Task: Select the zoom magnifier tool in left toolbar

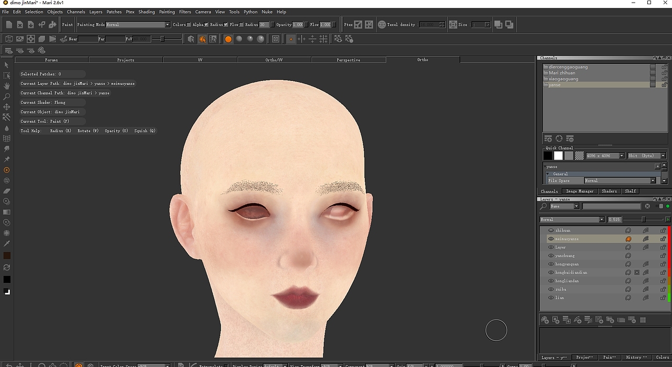Action: tap(7, 97)
